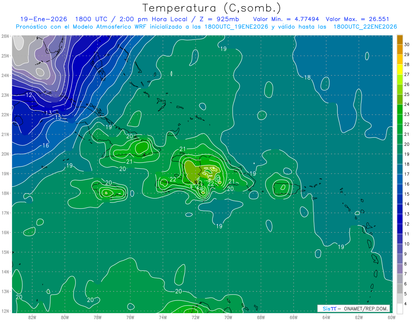Screen dimensions: 416x322
Task: Click the color scale label '30'
Action: click(x=407, y=44)
